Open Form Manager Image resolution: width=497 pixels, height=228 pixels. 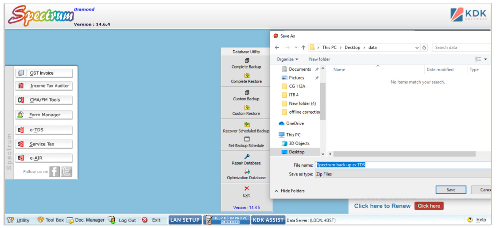[44, 115]
